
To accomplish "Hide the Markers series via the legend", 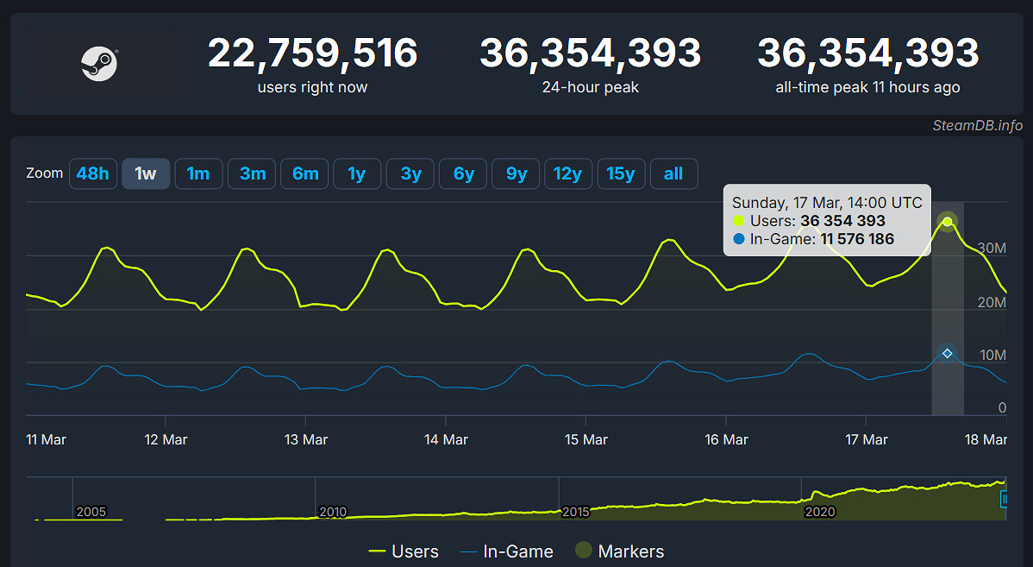I will click(619, 551).
